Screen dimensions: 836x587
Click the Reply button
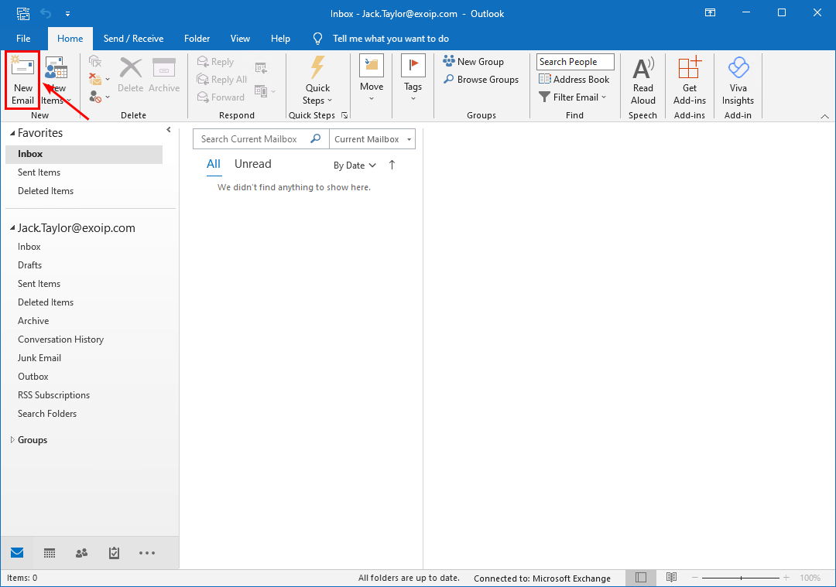point(215,62)
